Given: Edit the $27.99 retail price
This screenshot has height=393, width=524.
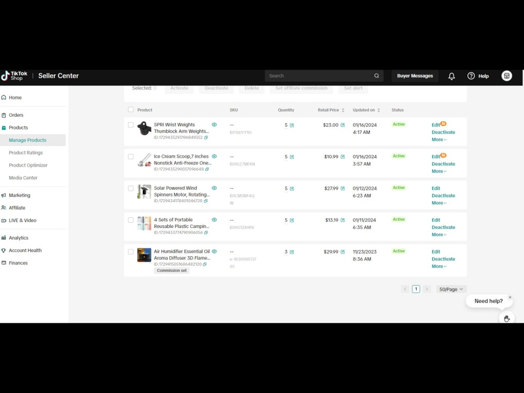Looking at the screenshot, I should (343, 189).
